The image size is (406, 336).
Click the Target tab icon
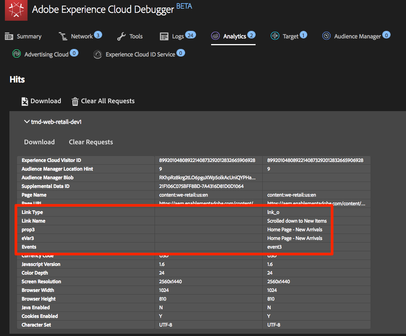pyautogui.click(x=275, y=36)
